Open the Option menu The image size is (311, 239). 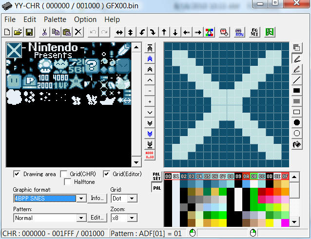pos(85,20)
